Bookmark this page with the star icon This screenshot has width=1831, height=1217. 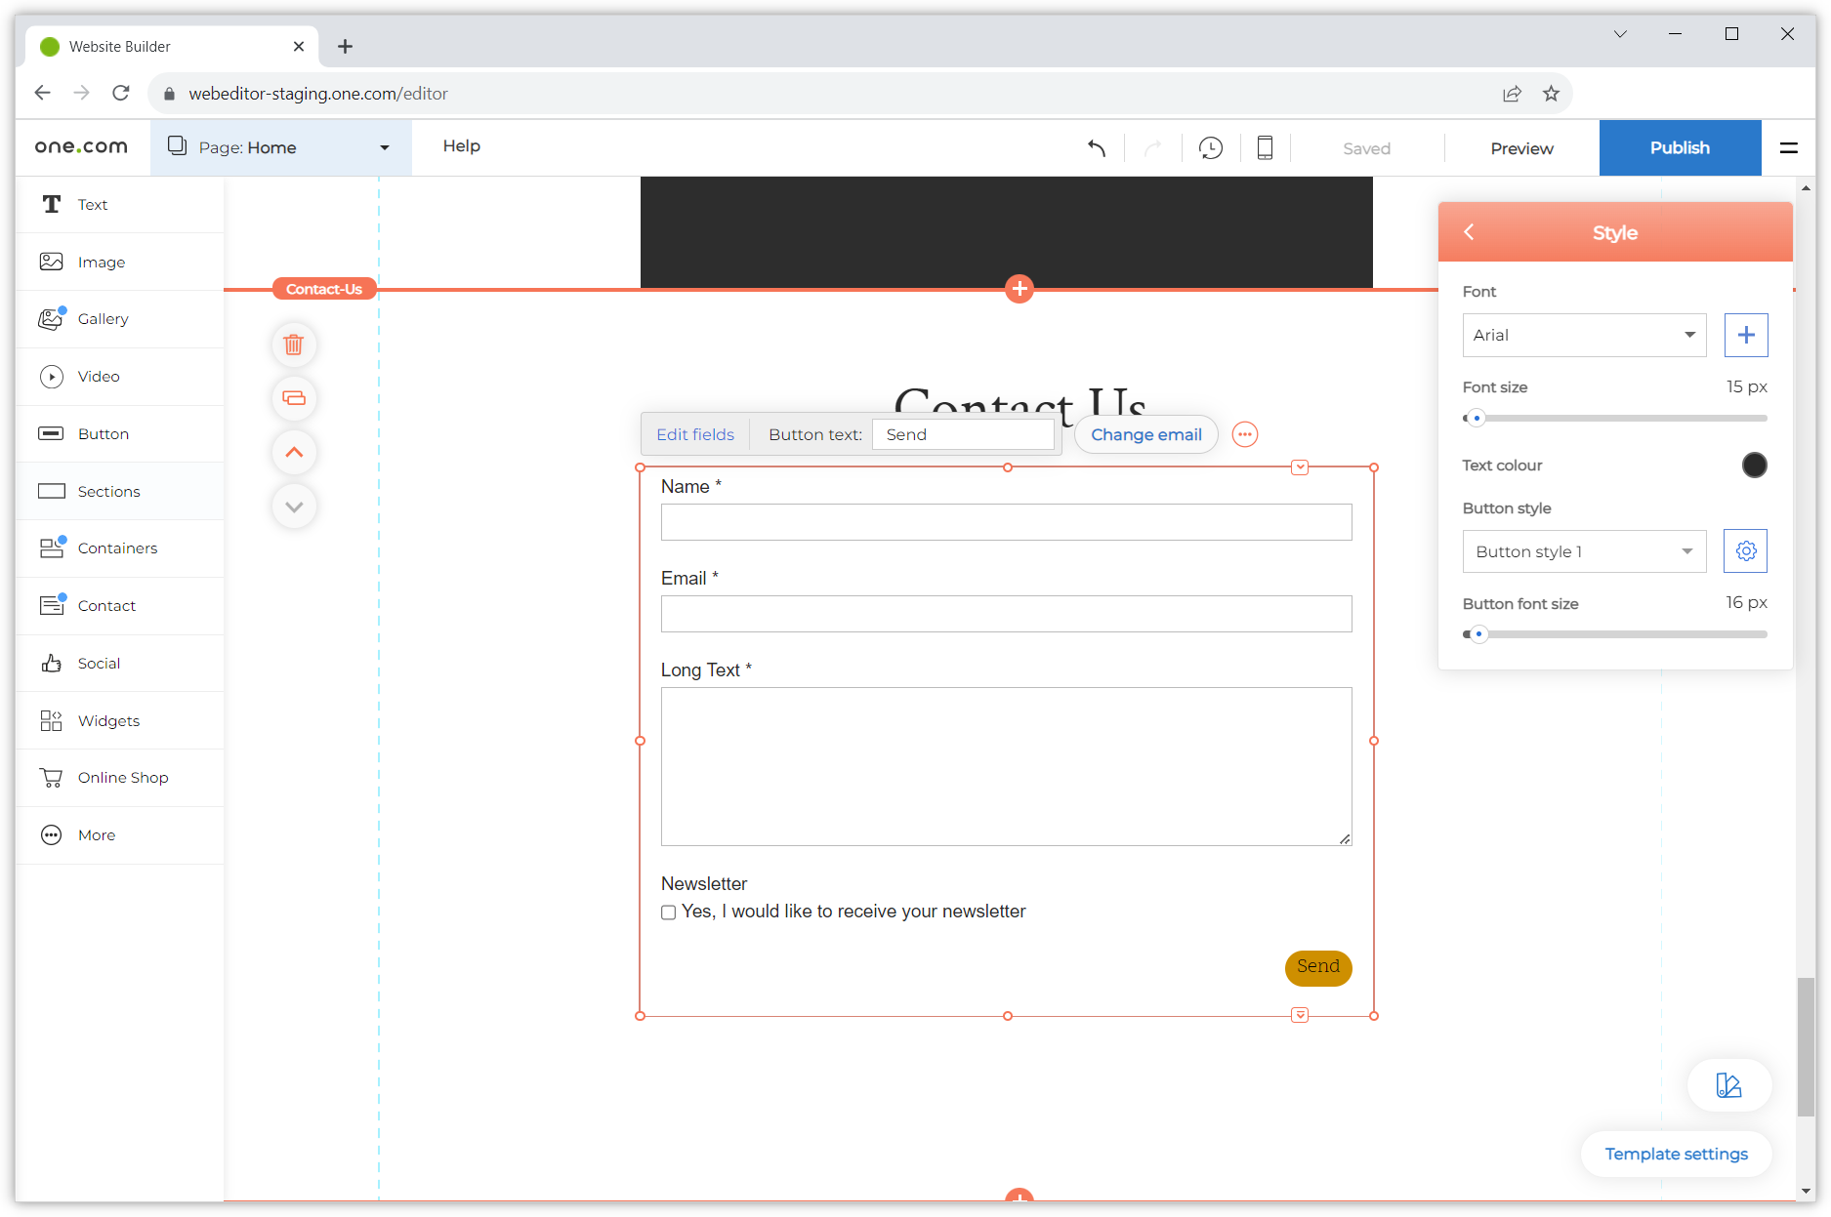pos(1551,94)
